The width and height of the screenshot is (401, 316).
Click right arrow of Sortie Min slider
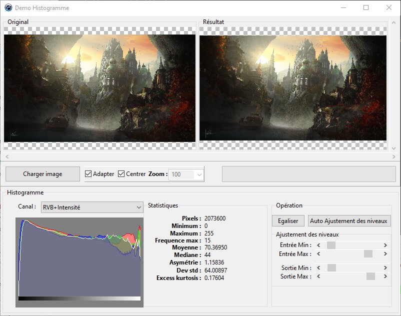tap(385, 267)
